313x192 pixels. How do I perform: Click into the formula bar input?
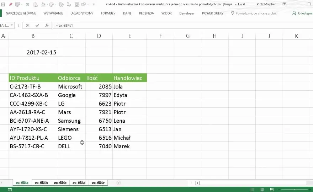pyautogui.click(x=182, y=25)
